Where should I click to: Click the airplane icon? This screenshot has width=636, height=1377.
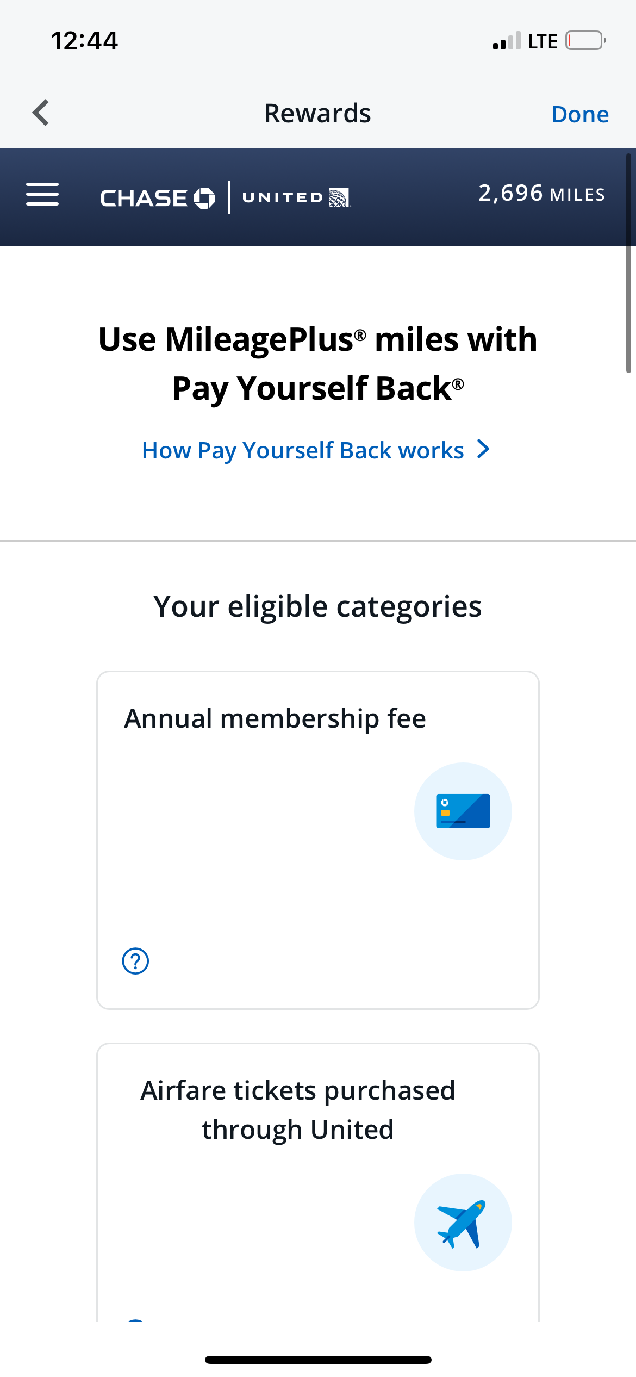click(x=463, y=1222)
